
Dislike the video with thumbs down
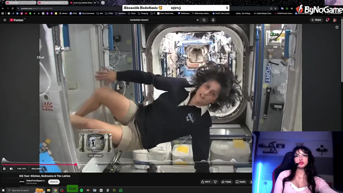coord(215,182)
